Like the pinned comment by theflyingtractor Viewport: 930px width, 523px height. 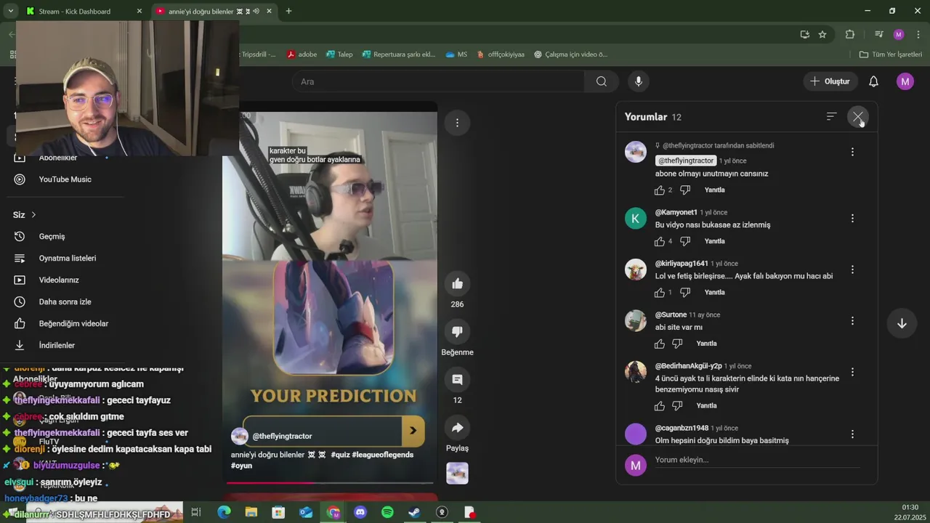[660, 190]
